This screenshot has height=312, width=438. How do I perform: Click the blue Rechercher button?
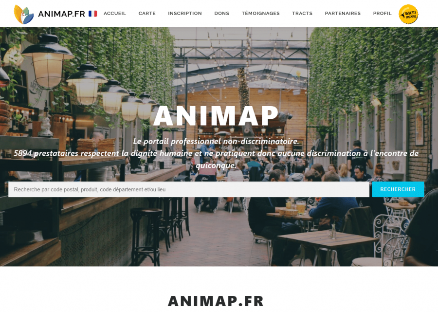click(x=398, y=189)
